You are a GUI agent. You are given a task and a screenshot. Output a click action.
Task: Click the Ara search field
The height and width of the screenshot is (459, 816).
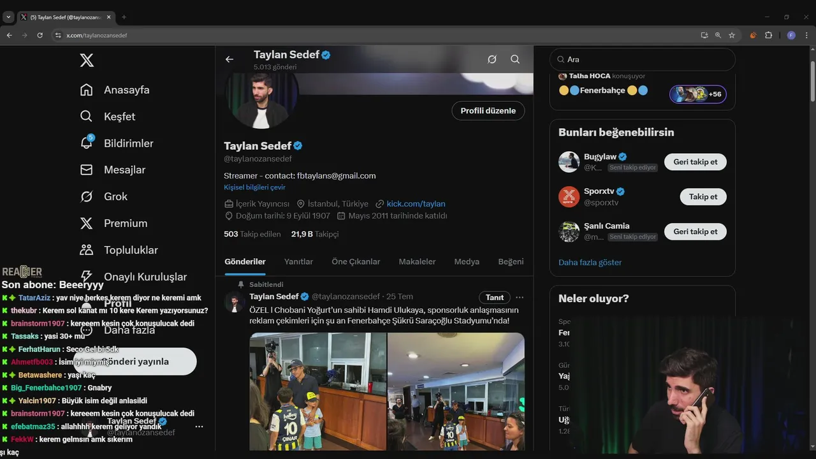point(643,59)
